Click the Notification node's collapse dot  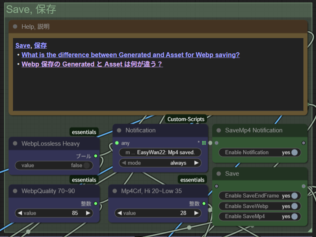click(119, 130)
